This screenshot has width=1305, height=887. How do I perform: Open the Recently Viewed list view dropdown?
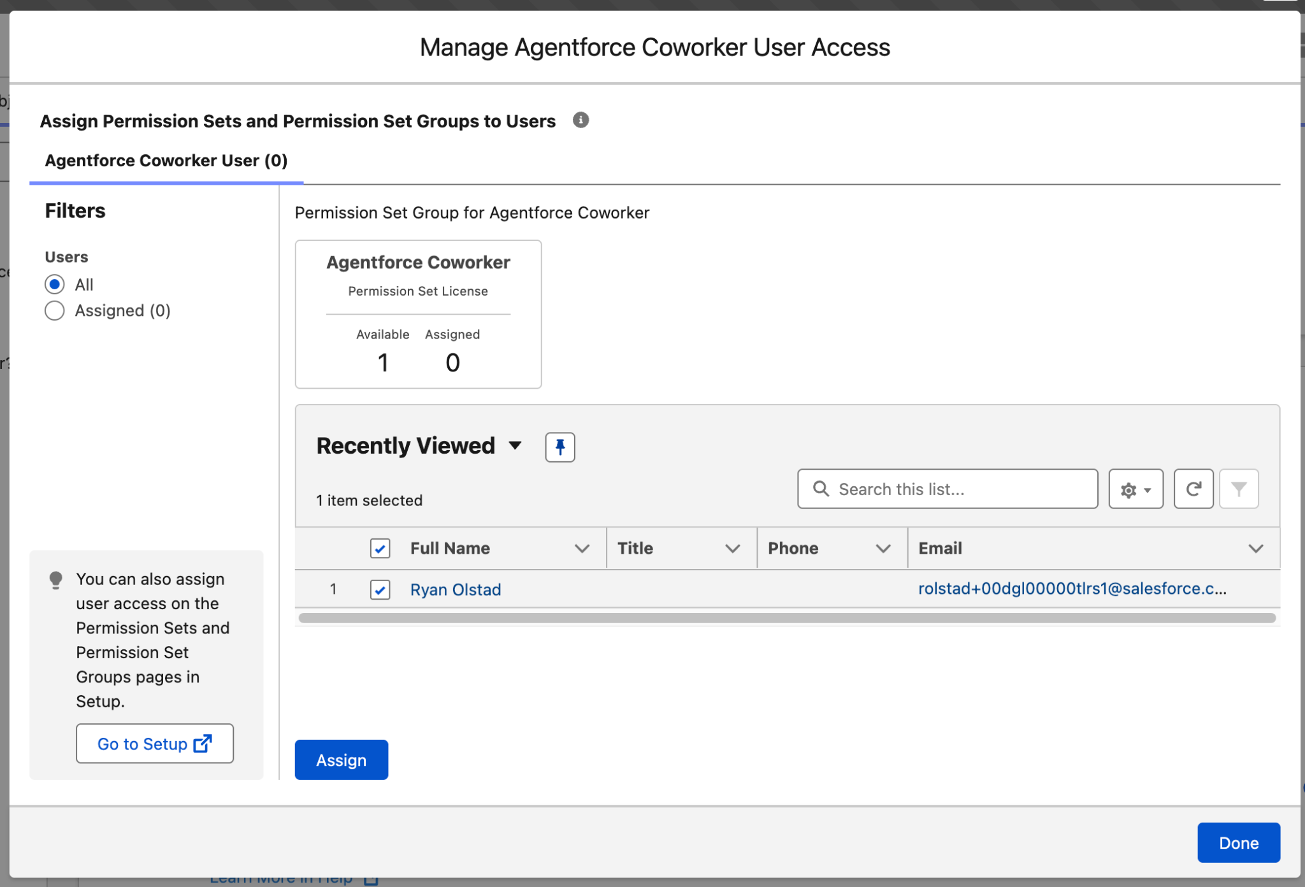tap(515, 445)
